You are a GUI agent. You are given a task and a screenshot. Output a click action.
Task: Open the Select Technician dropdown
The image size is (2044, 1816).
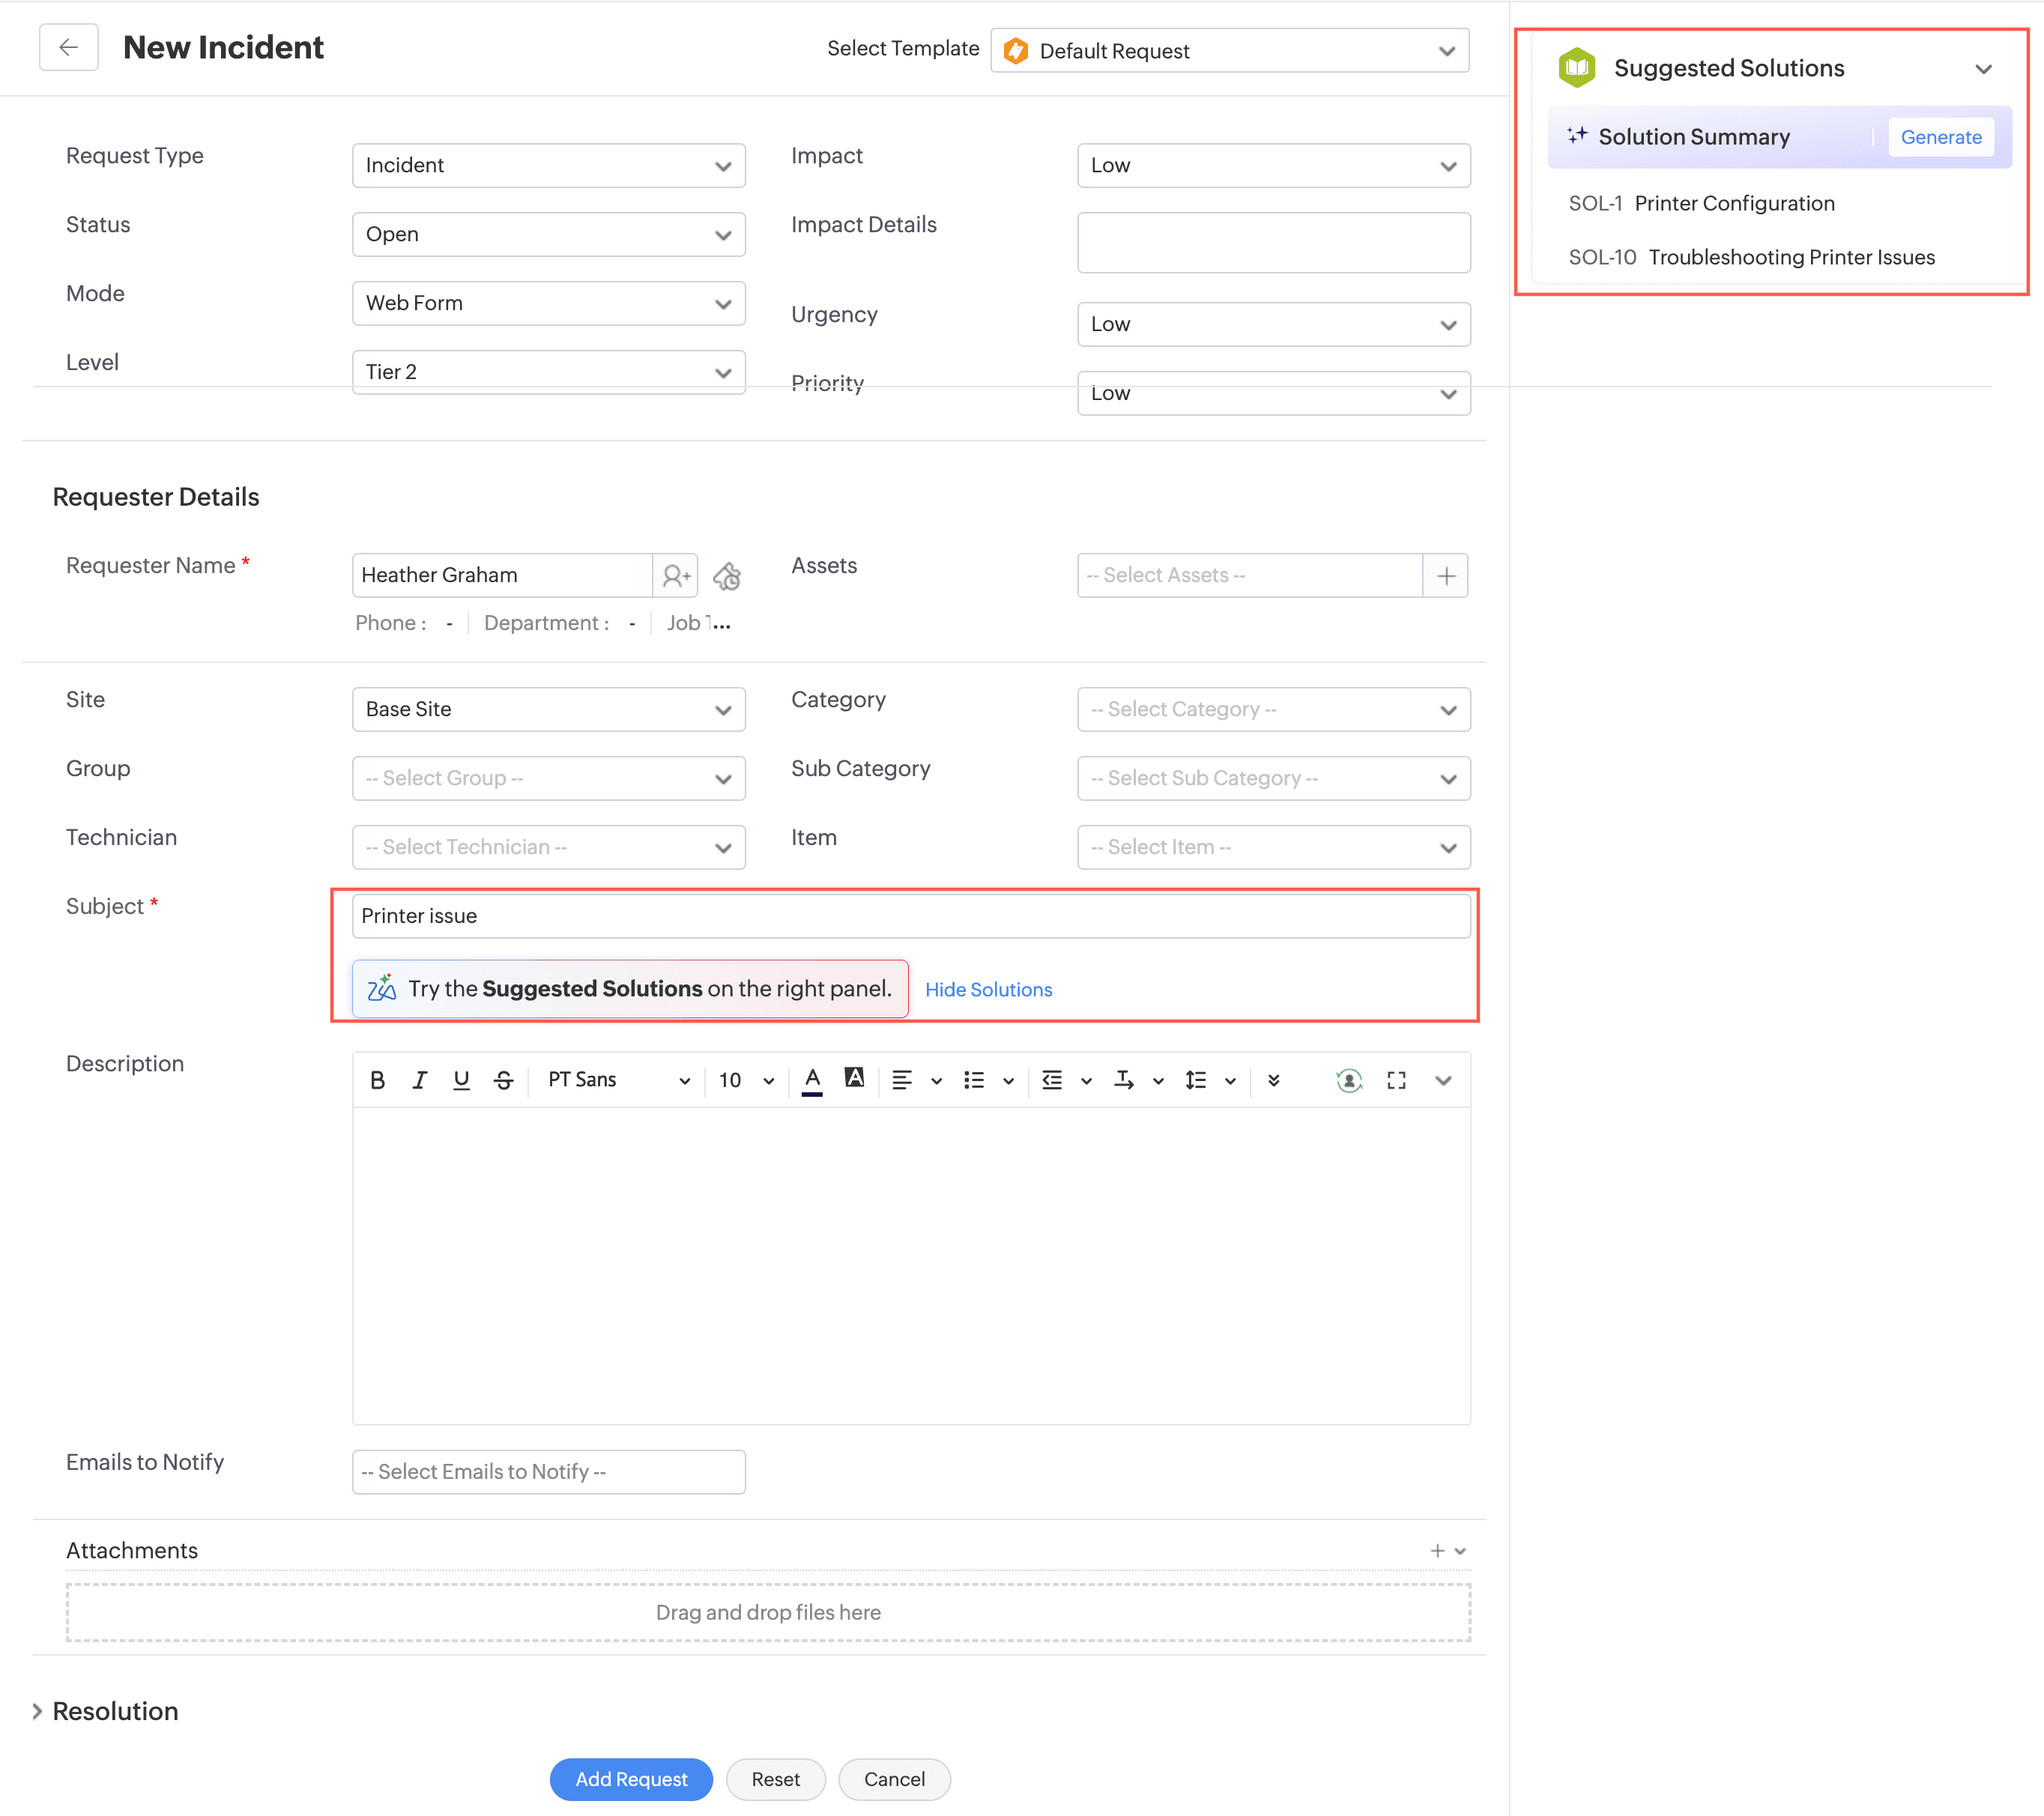pos(549,847)
